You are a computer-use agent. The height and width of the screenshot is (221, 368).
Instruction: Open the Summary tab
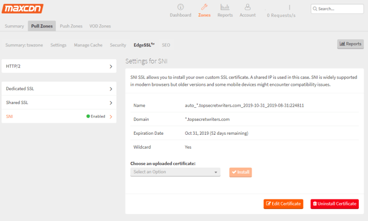click(x=14, y=26)
